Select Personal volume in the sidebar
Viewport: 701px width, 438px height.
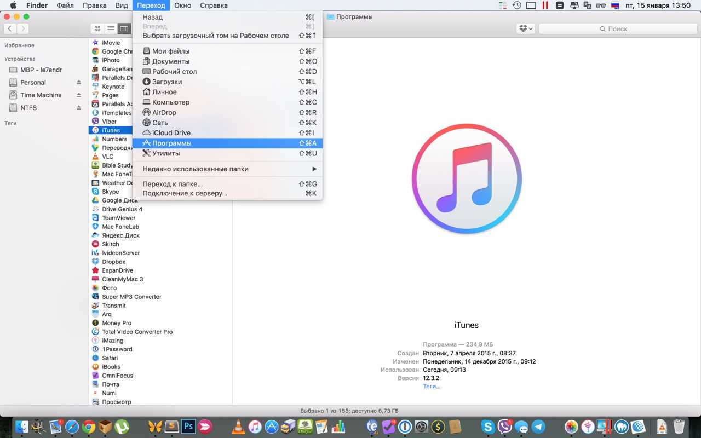point(33,83)
